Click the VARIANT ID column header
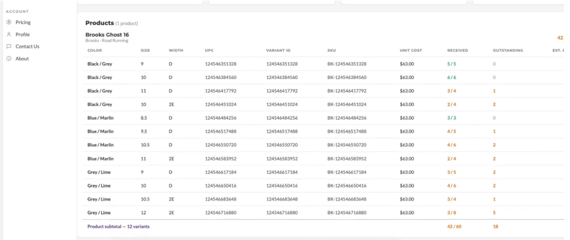This screenshot has width=570, height=240. pyautogui.click(x=278, y=51)
